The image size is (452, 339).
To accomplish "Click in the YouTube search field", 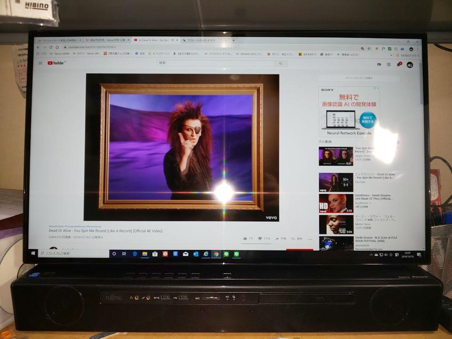I will pyautogui.click(x=216, y=63).
